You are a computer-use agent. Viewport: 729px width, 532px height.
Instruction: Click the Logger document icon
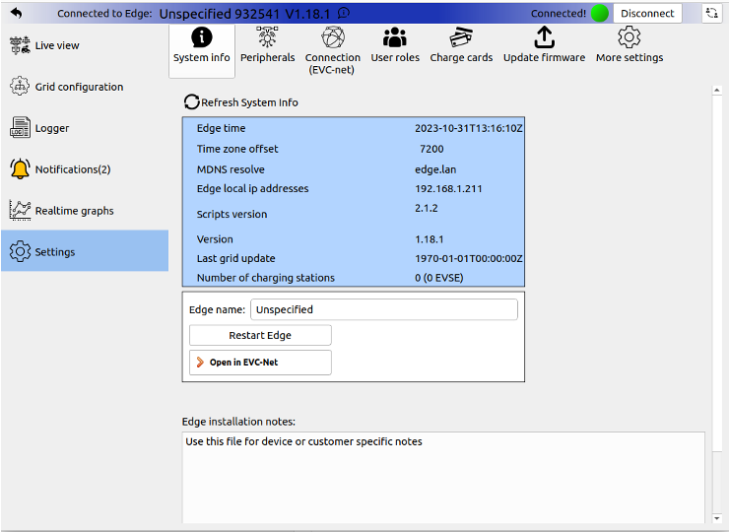coord(20,127)
